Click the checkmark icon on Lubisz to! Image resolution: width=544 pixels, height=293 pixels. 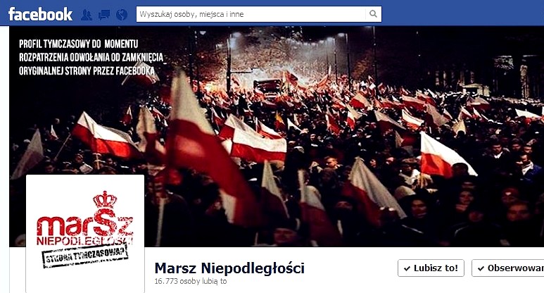(407, 268)
